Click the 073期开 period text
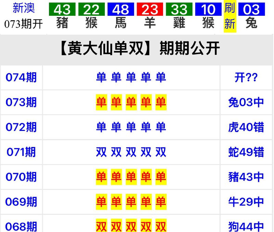The height and width of the screenshot is (232, 274). click(x=24, y=24)
